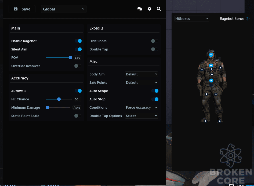
Task: Open the Body Aim dropdown
Action: 141,74
